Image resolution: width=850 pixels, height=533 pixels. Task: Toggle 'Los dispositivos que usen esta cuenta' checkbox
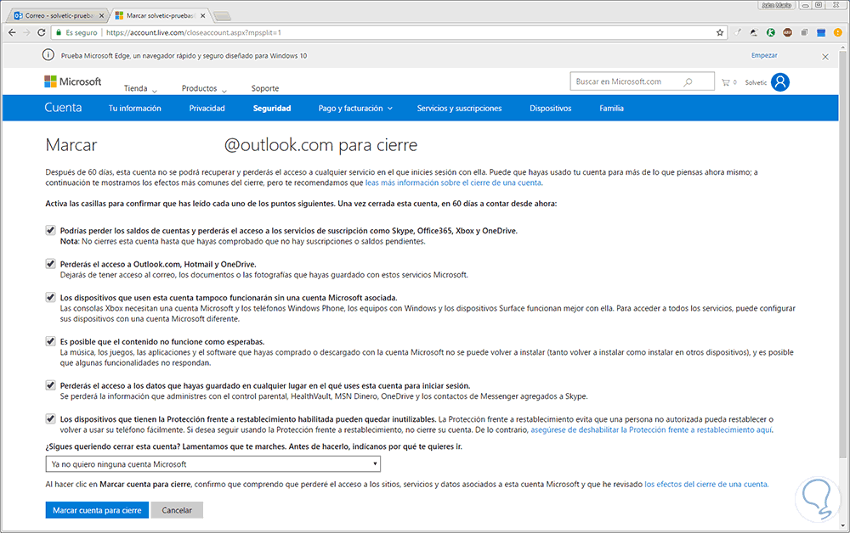[x=50, y=297]
